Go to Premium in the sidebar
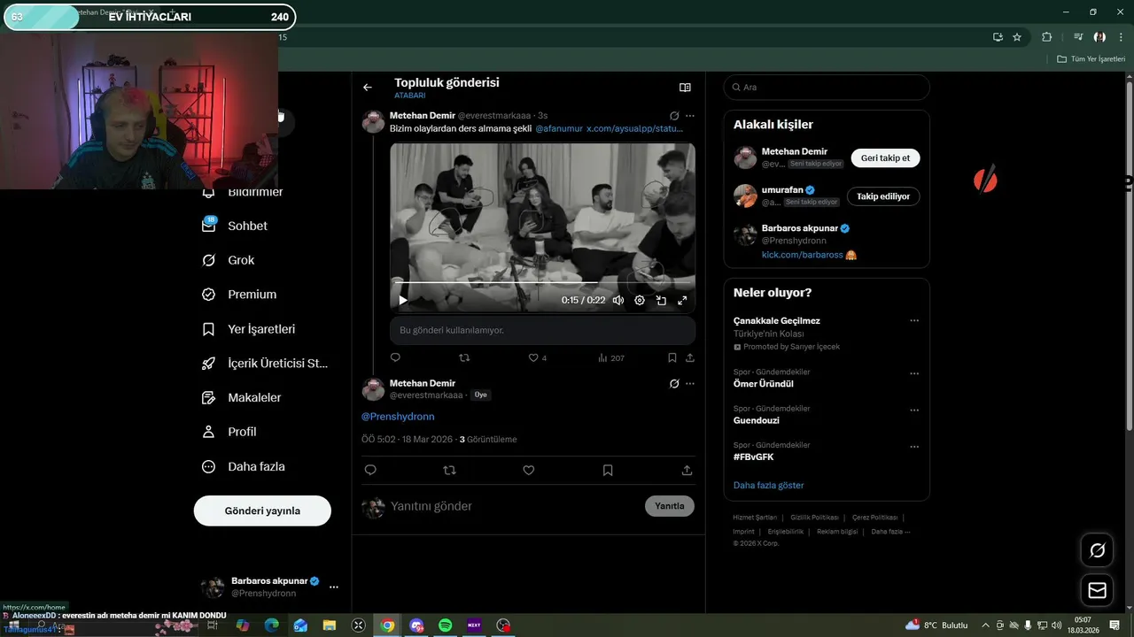1134x637 pixels. click(x=239, y=295)
